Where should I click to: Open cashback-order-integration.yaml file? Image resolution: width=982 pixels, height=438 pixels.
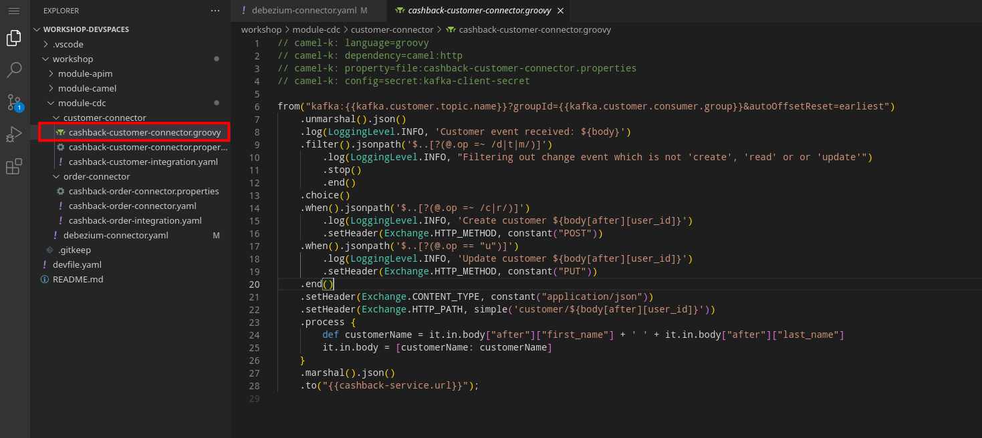coord(135,220)
